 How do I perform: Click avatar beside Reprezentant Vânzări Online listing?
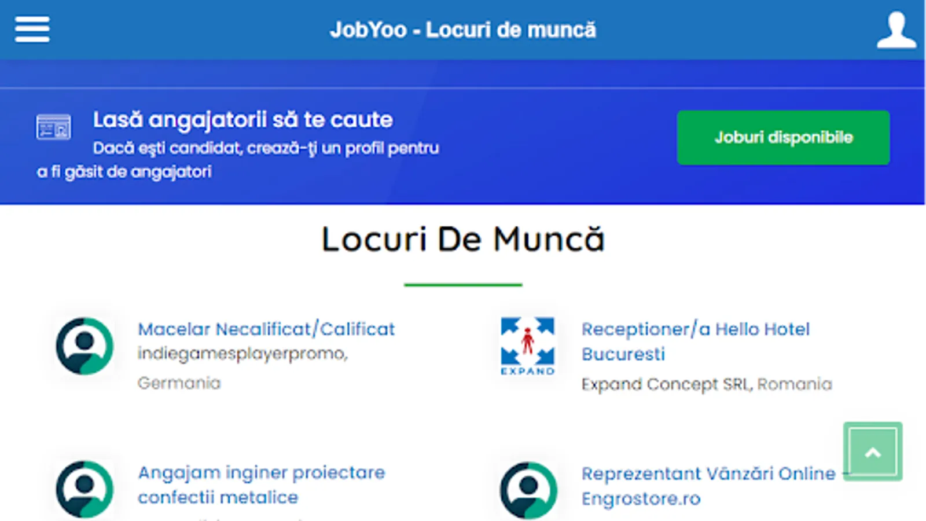pyautogui.click(x=528, y=490)
